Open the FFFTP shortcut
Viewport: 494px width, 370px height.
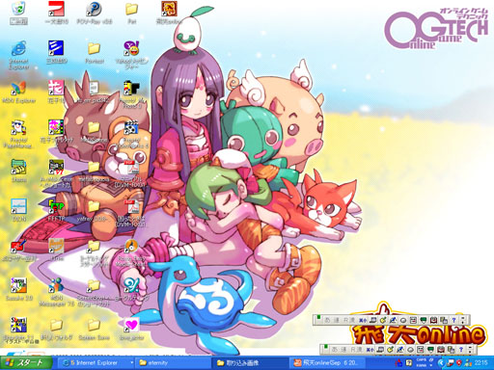click(56, 210)
